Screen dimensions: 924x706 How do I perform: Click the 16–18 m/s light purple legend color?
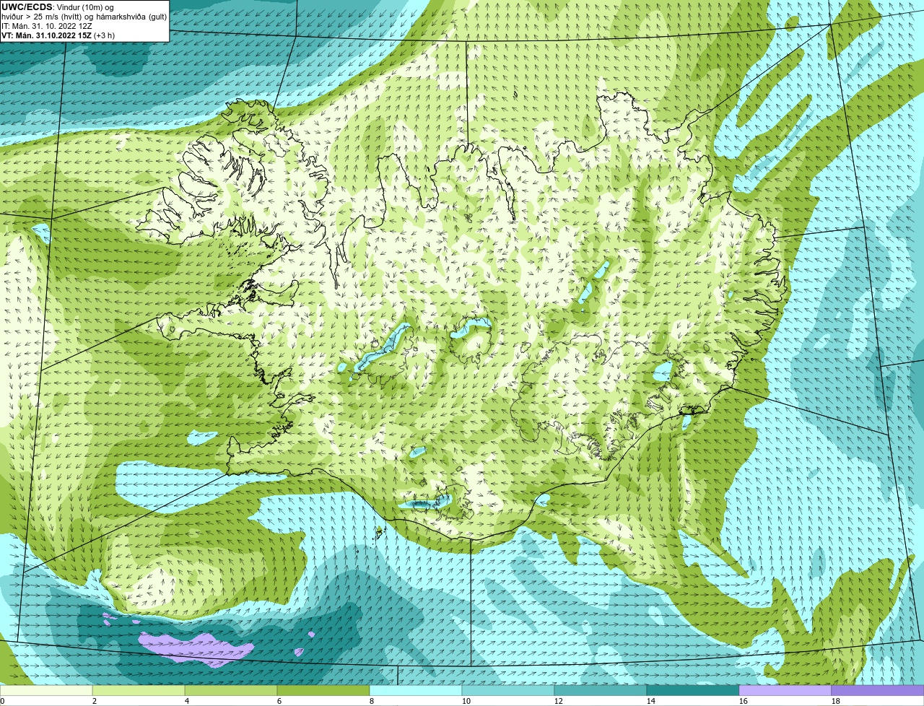tap(785, 690)
